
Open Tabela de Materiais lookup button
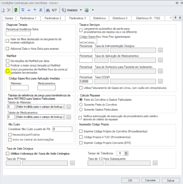pyautogui.click(x=69, y=107)
